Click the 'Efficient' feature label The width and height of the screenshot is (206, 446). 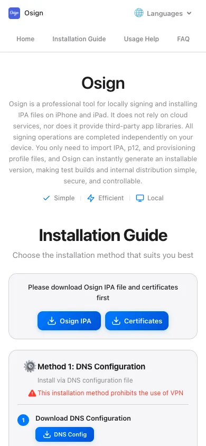point(111,198)
